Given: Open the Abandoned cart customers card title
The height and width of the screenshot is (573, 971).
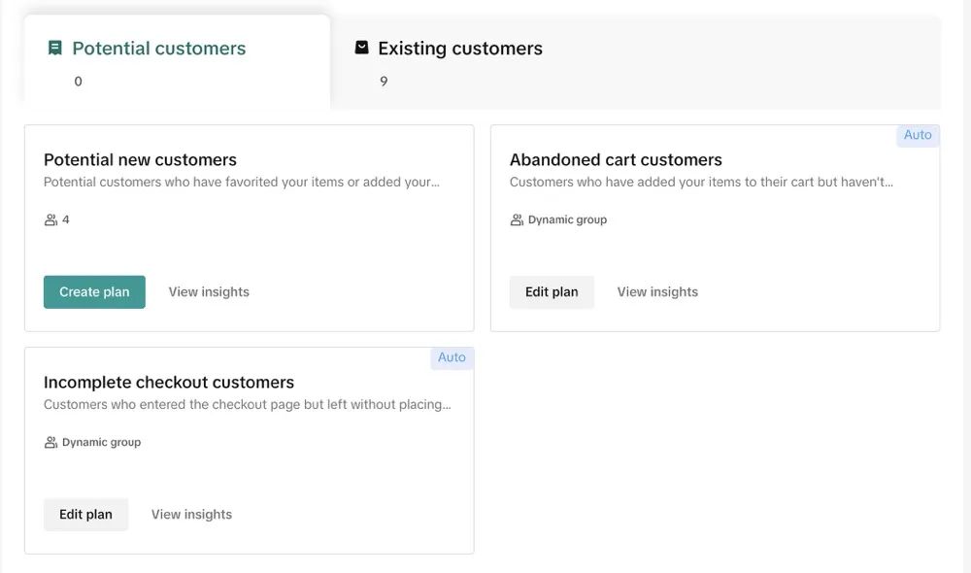Looking at the screenshot, I should pos(616,160).
